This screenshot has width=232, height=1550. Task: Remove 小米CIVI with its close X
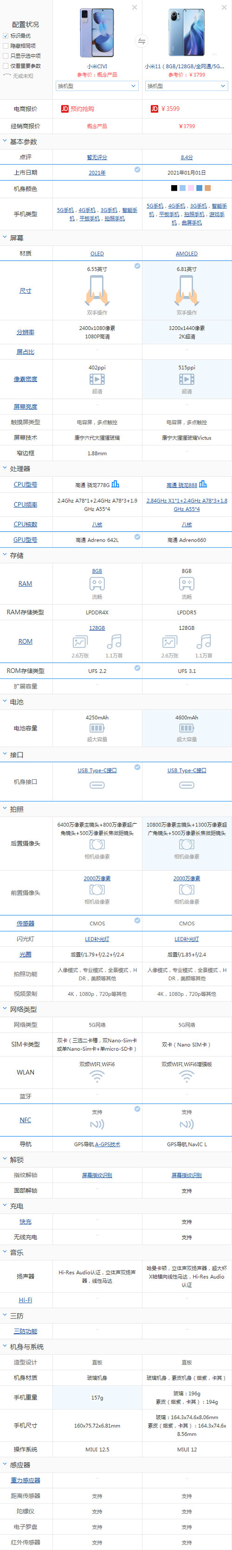[135, 7]
